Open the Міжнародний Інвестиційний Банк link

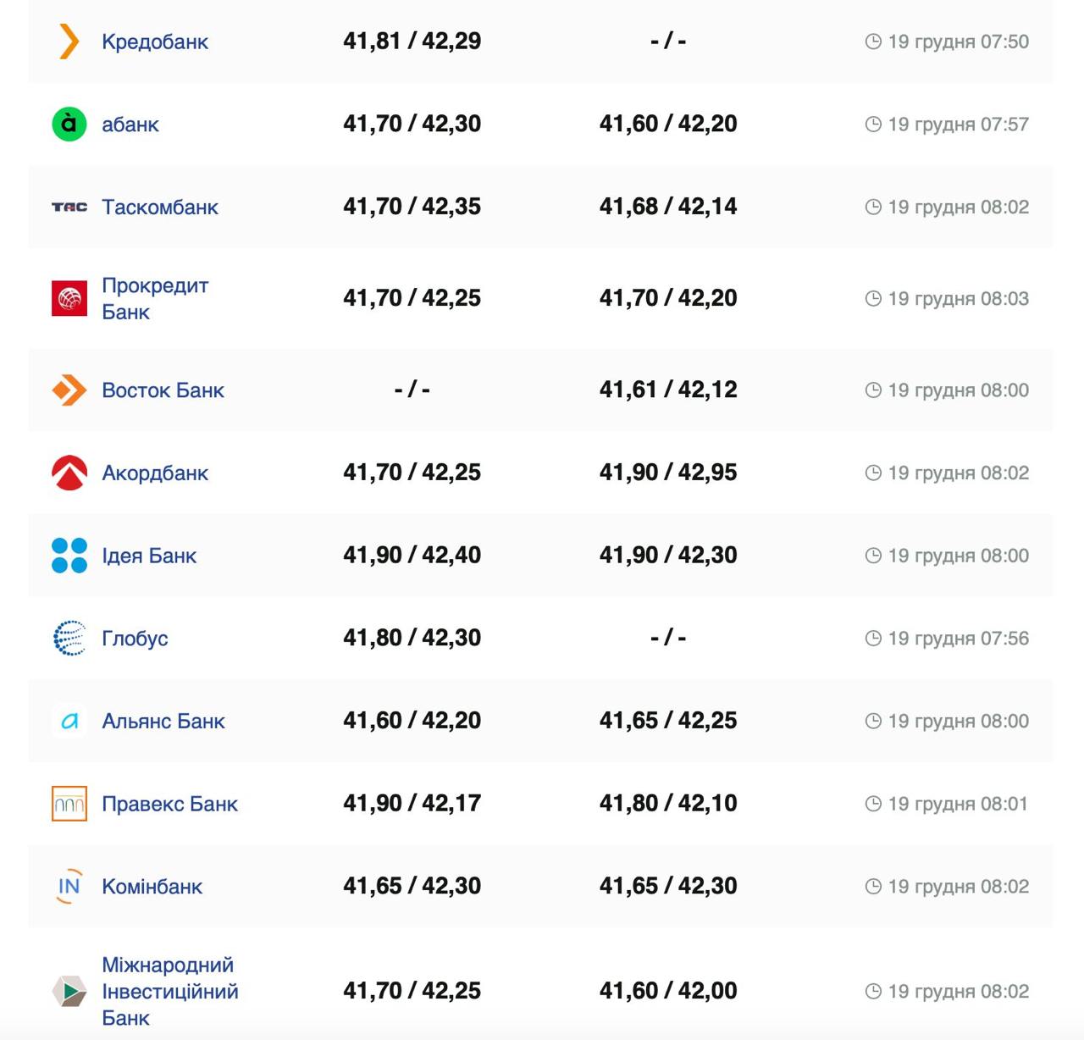tap(169, 991)
